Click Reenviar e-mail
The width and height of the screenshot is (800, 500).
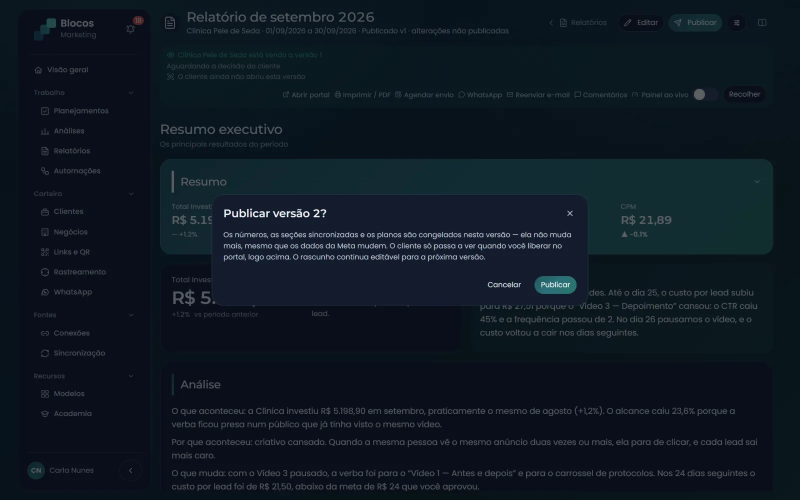click(538, 94)
